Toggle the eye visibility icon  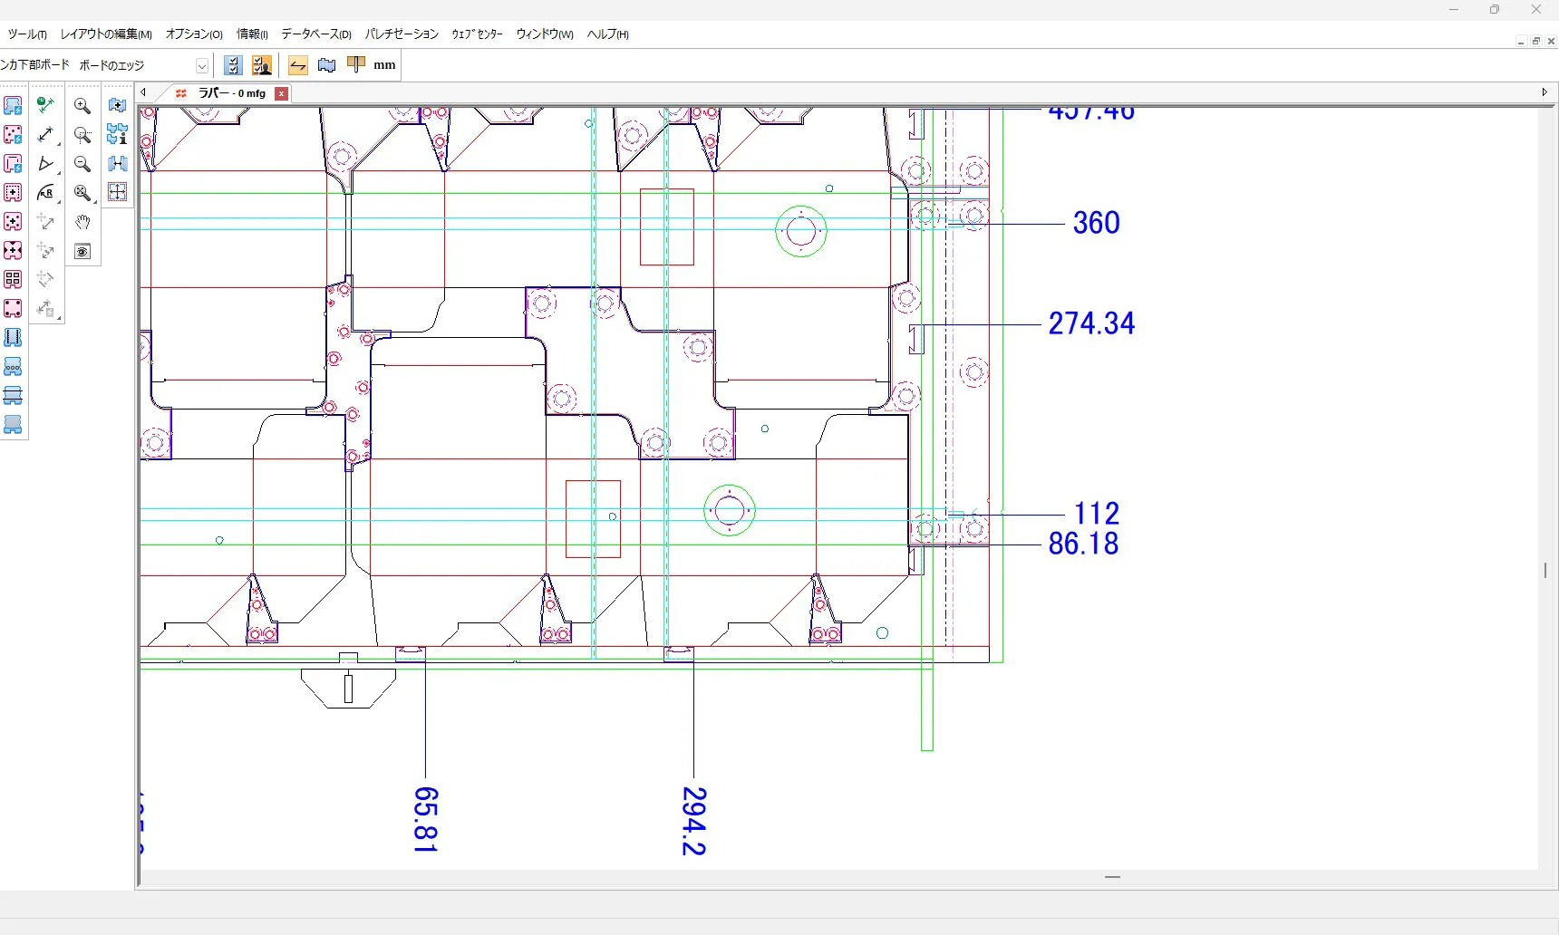82,251
